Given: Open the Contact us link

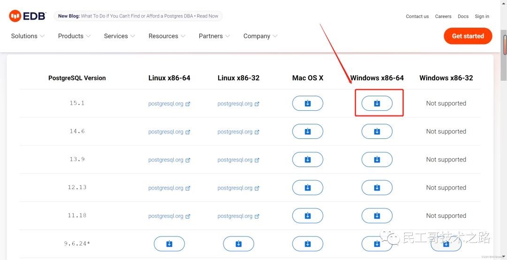Looking at the screenshot, I should tap(417, 16).
